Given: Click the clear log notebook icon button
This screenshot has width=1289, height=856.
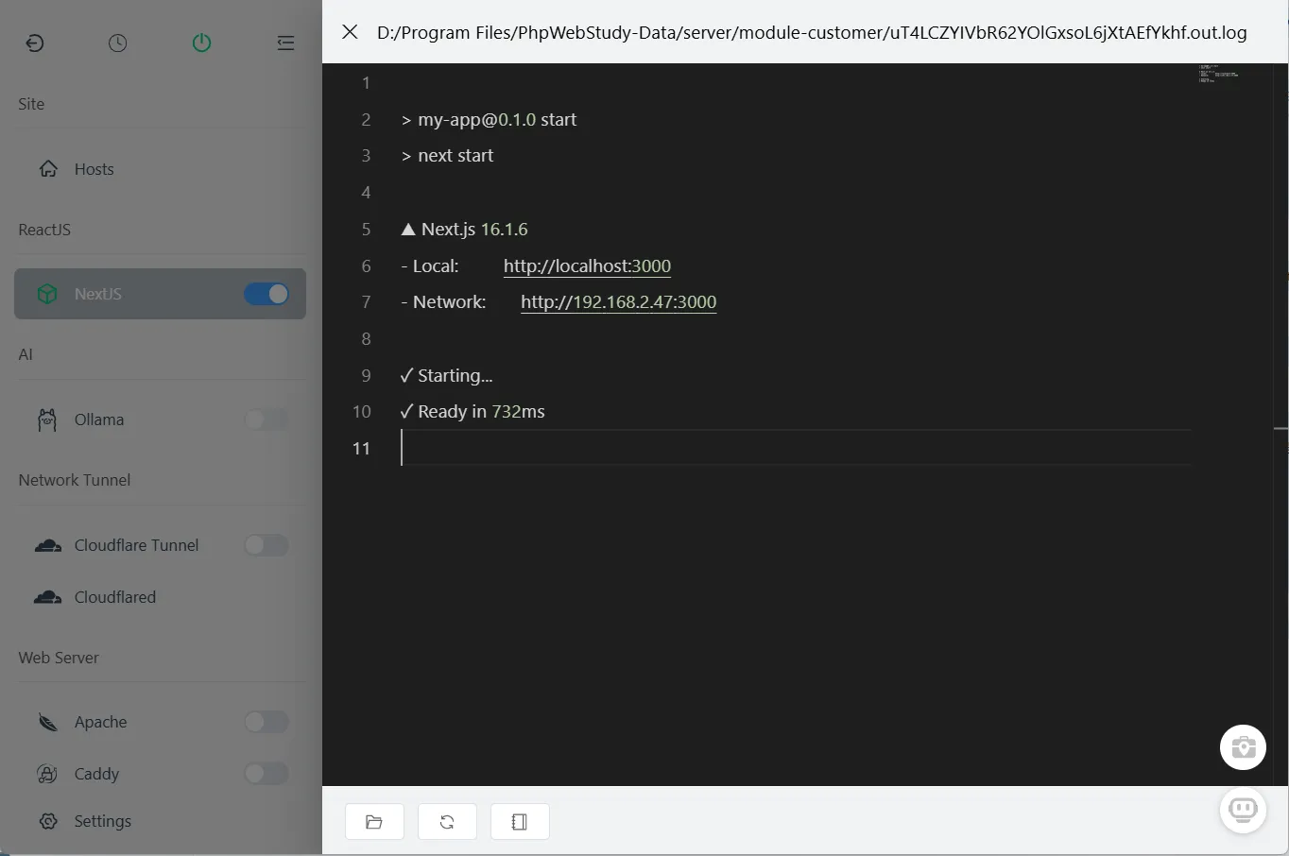Looking at the screenshot, I should coord(520,822).
